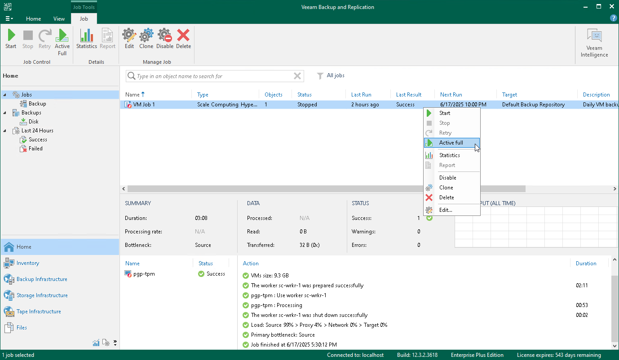Open the help question mark icon
Screen dimensions: 619x360
[x=613, y=18]
